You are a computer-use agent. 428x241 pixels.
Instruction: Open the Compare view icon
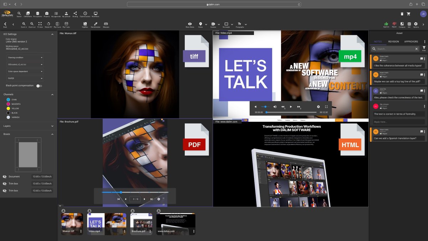tap(402, 25)
